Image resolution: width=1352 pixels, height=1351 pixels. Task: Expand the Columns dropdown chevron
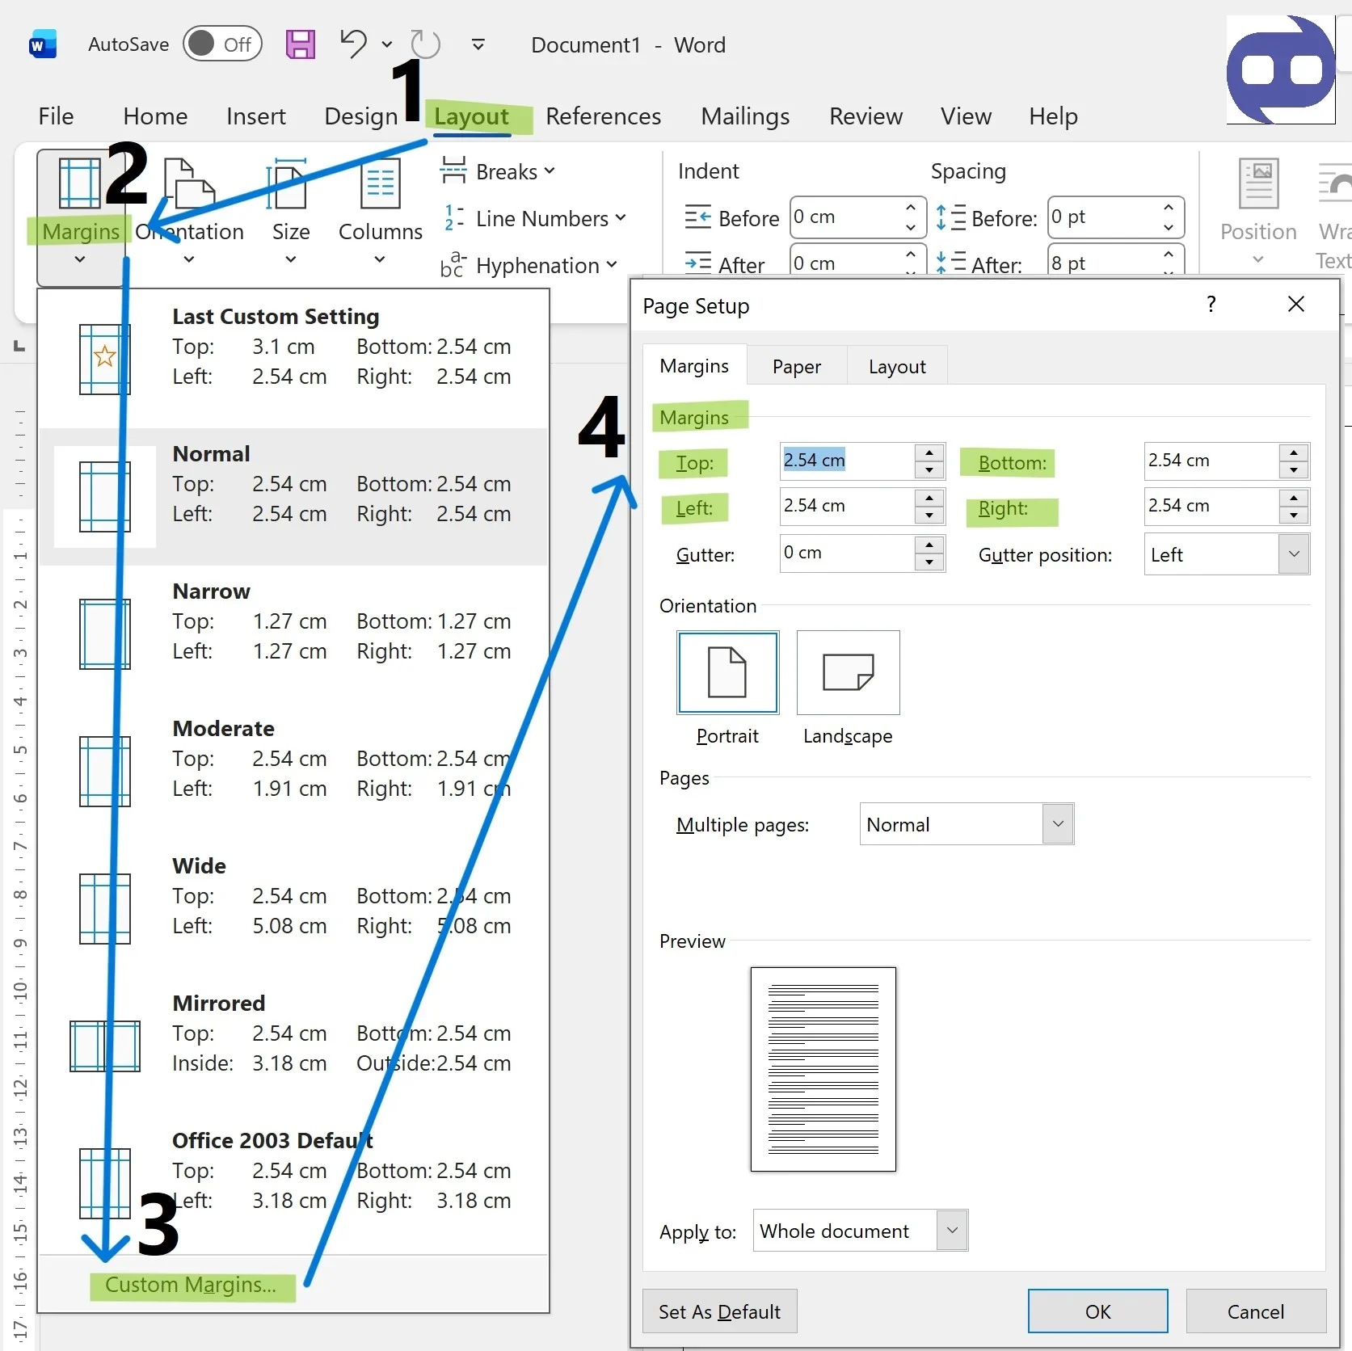pyautogui.click(x=380, y=259)
